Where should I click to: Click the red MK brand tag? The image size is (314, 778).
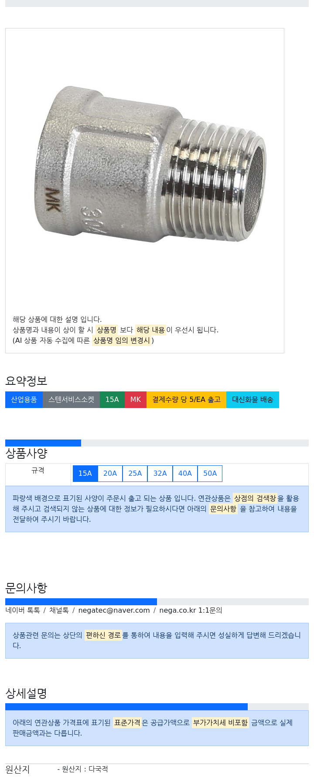click(136, 400)
